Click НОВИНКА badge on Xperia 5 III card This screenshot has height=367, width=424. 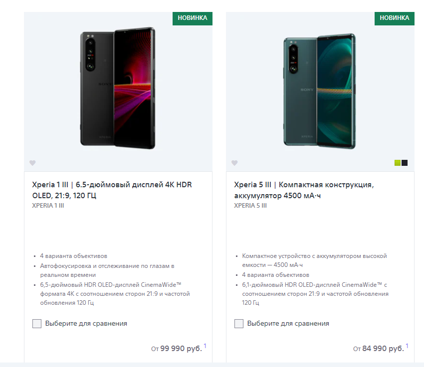pyautogui.click(x=395, y=18)
